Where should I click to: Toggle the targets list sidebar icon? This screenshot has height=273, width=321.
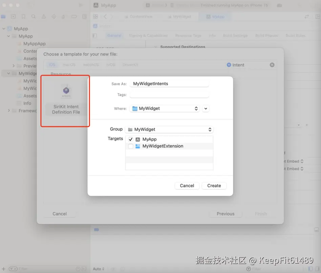coord(94,36)
